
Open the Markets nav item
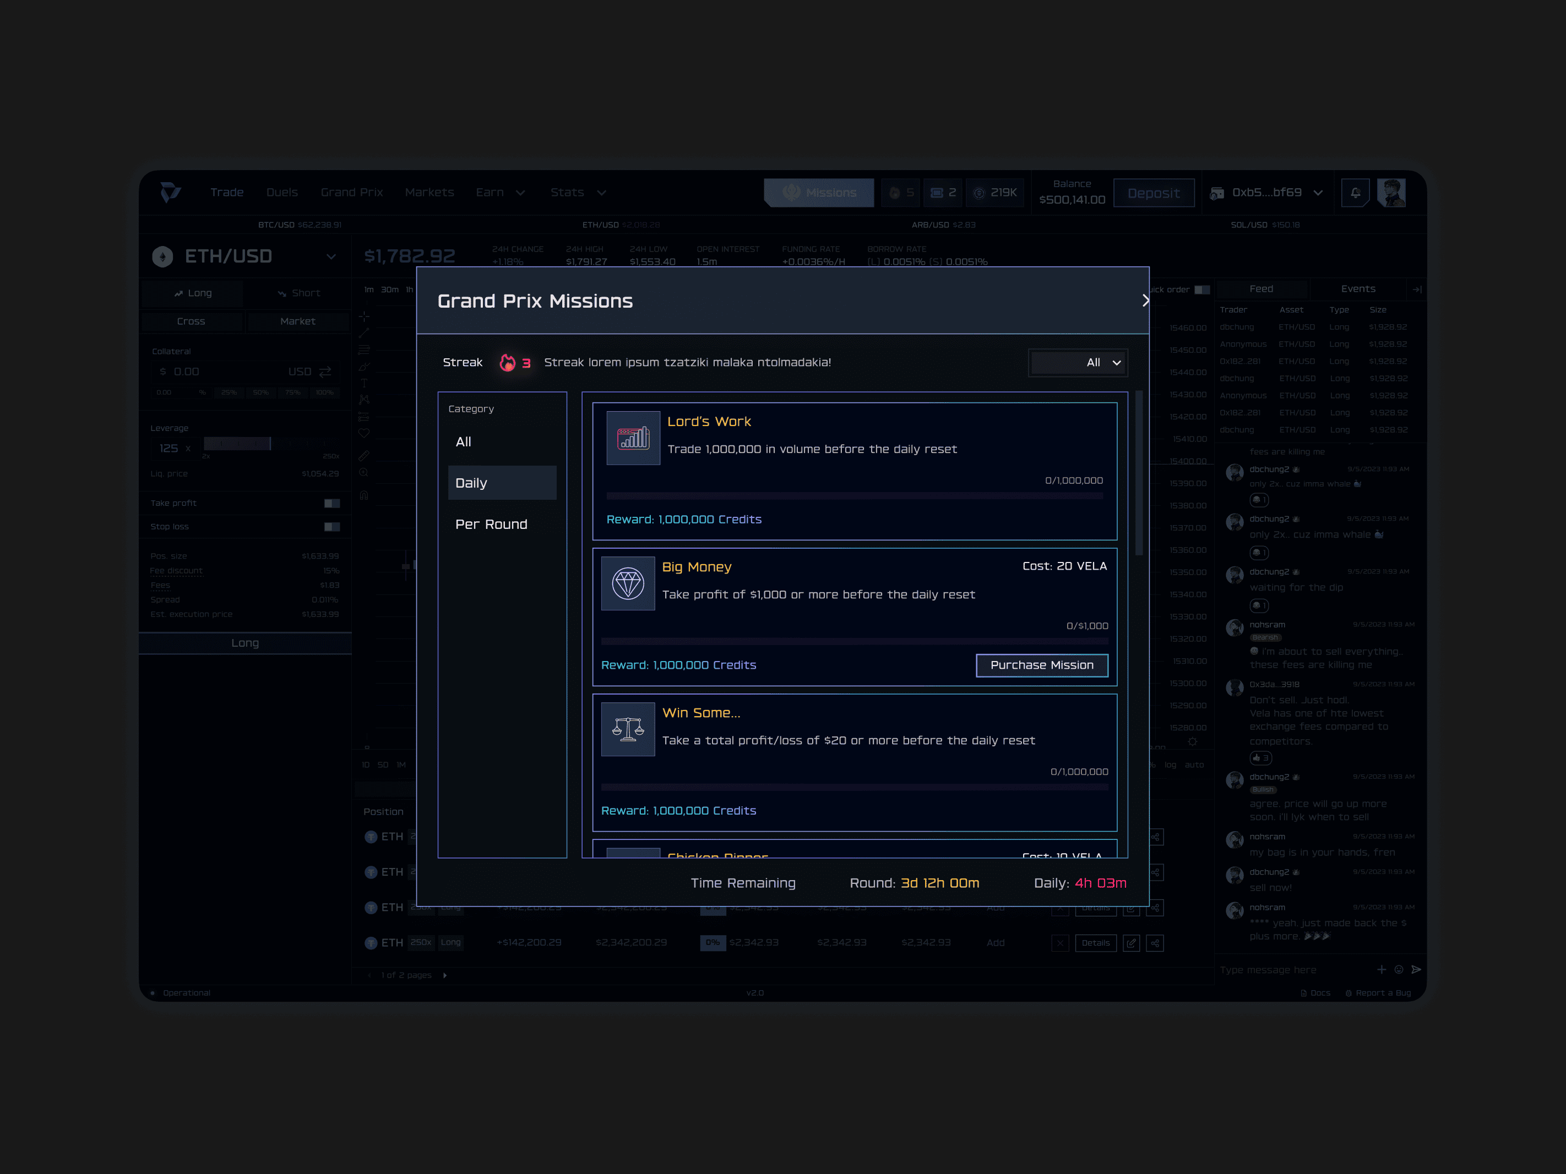pos(429,193)
